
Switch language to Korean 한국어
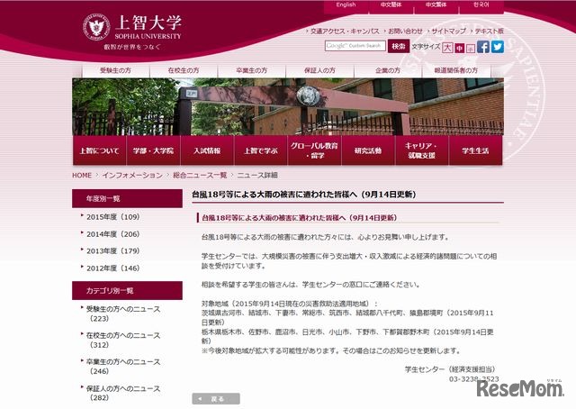coord(481,5)
